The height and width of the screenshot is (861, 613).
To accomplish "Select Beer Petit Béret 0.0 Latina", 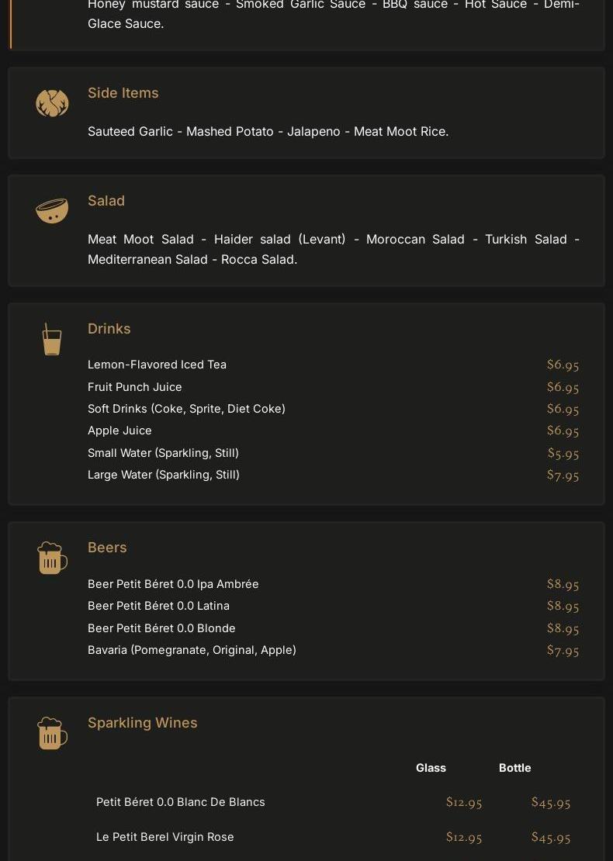I will pyautogui.click(x=334, y=606).
